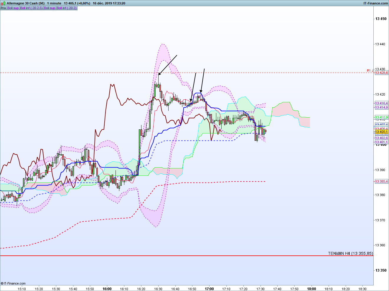Click the purple price tag 13 416,4
Viewport: 389px width, 291px height.
click(382, 103)
